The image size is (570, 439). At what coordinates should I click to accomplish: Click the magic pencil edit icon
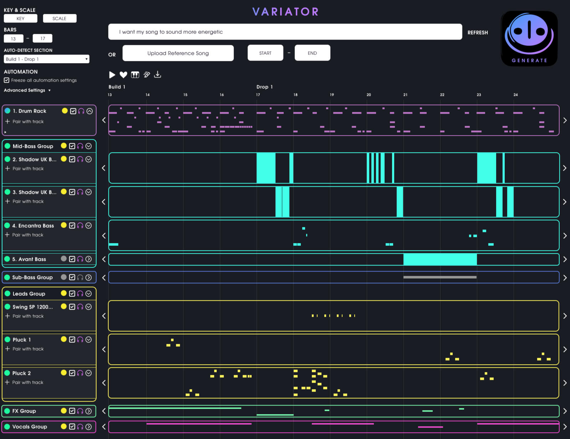point(147,75)
